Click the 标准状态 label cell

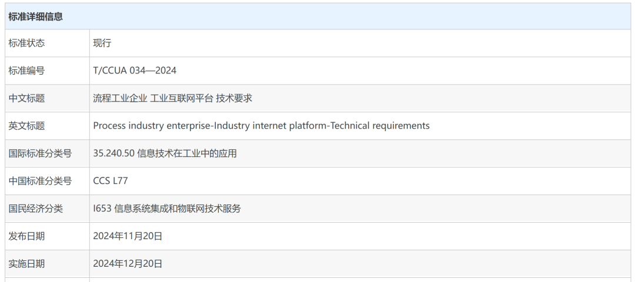pyautogui.click(x=26, y=43)
